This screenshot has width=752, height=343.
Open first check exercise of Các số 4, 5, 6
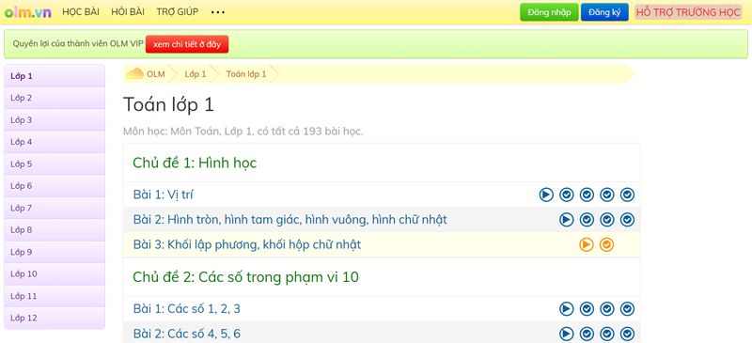click(587, 334)
